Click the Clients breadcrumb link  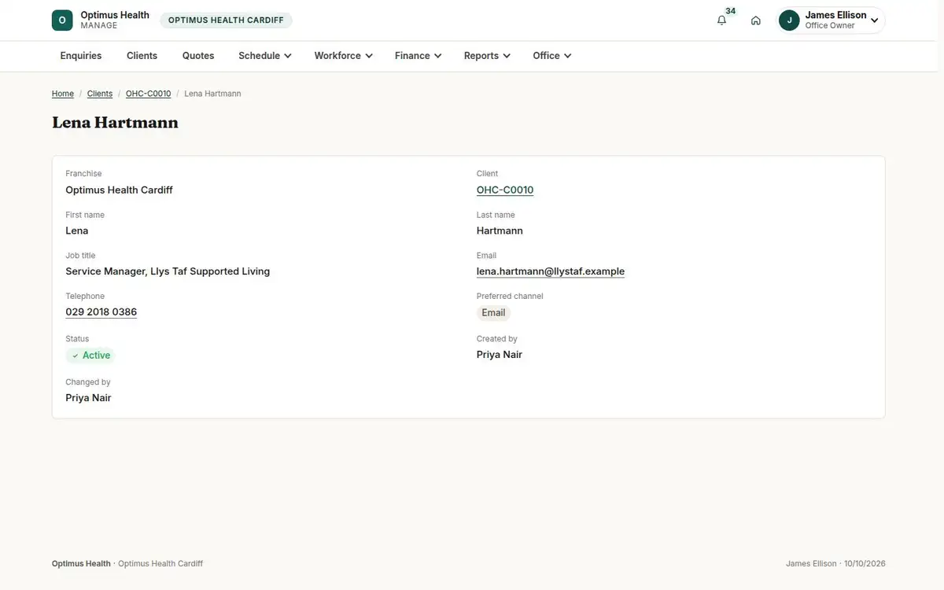(100, 94)
